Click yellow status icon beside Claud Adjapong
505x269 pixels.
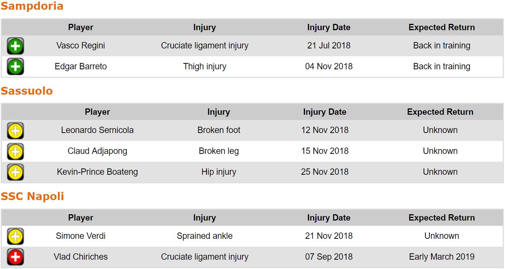pos(15,152)
